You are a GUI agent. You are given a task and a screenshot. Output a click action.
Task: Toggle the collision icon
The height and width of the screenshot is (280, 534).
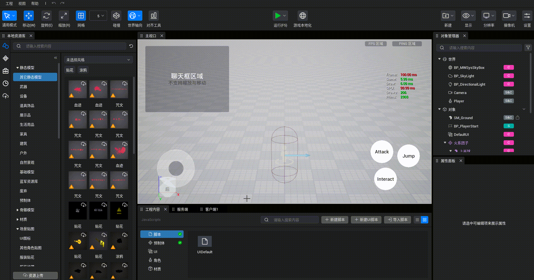click(x=116, y=16)
